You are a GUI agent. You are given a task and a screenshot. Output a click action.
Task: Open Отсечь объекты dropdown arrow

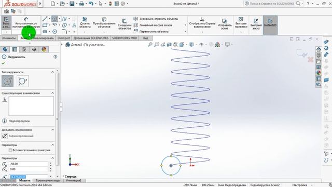[85, 32]
